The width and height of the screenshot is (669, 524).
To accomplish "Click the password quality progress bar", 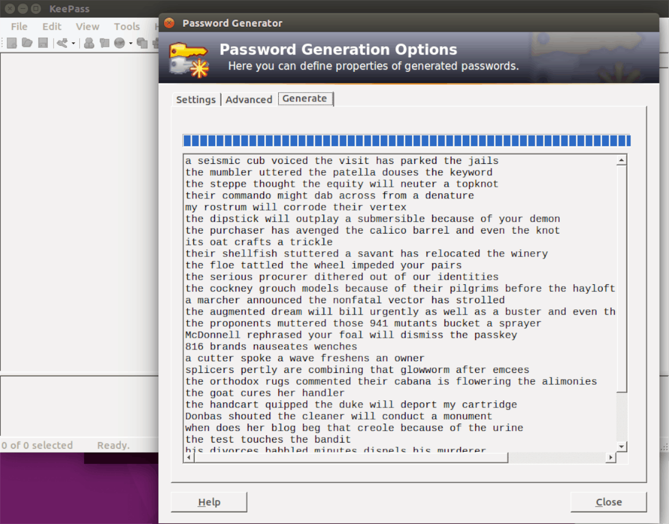I will (406, 140).
